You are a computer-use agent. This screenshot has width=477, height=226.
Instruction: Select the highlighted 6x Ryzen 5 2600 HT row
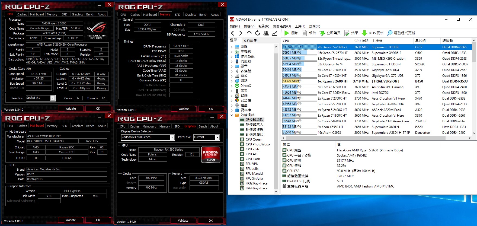(377, 81)
